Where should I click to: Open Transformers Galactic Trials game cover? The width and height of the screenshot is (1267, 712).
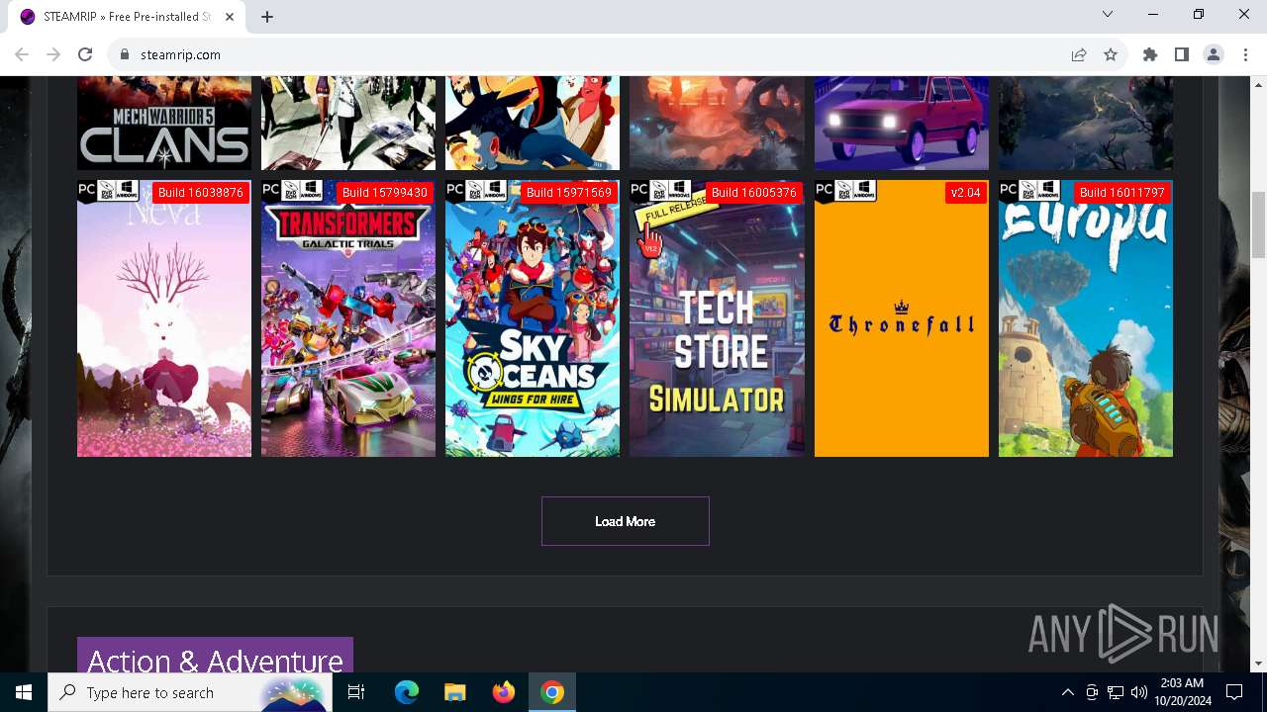[348, 318]
